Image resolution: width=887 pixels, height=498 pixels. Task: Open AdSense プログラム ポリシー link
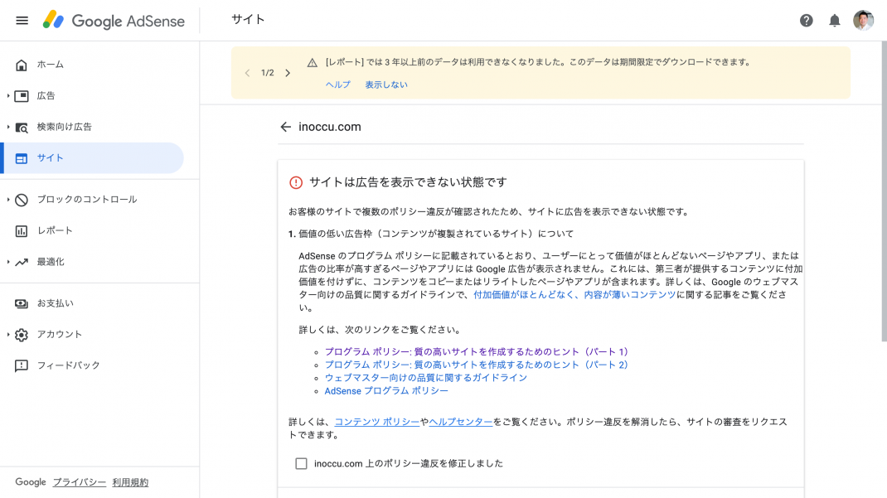[385, 391]
